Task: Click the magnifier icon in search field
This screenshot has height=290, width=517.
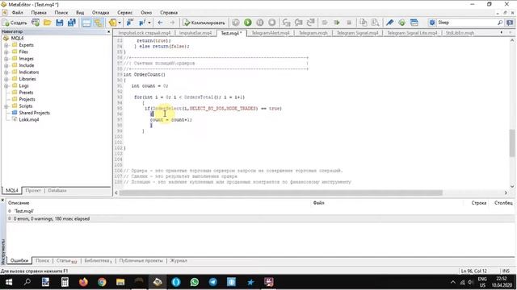Action: tap(500, 23)
